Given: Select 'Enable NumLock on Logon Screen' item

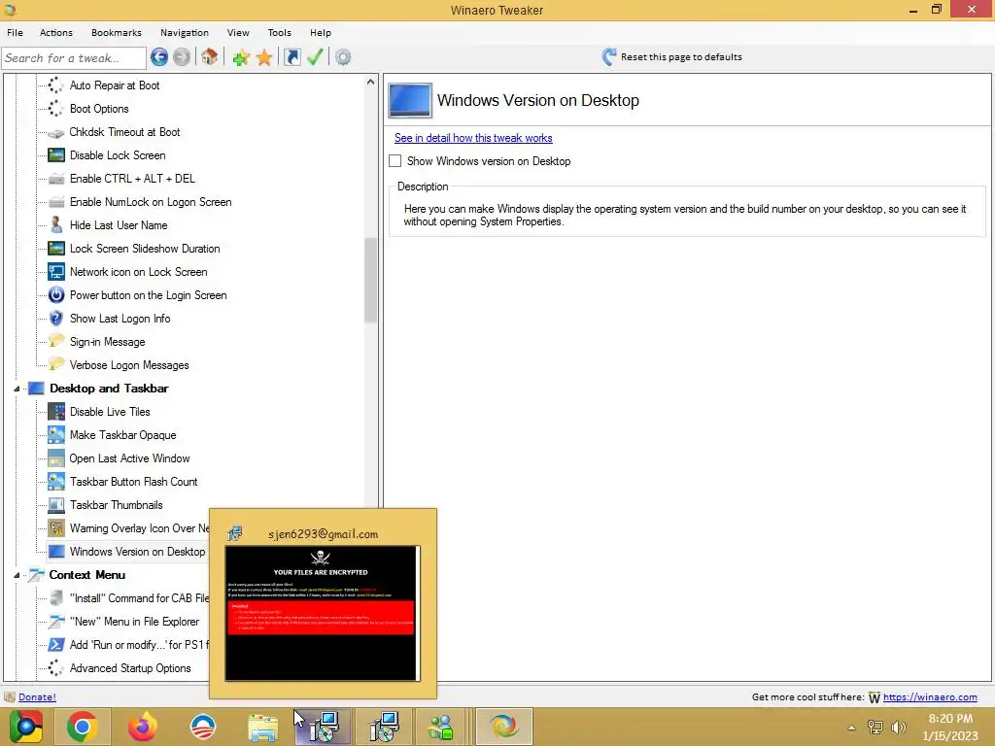Looking at the screenshot, I should pos(151,202).
